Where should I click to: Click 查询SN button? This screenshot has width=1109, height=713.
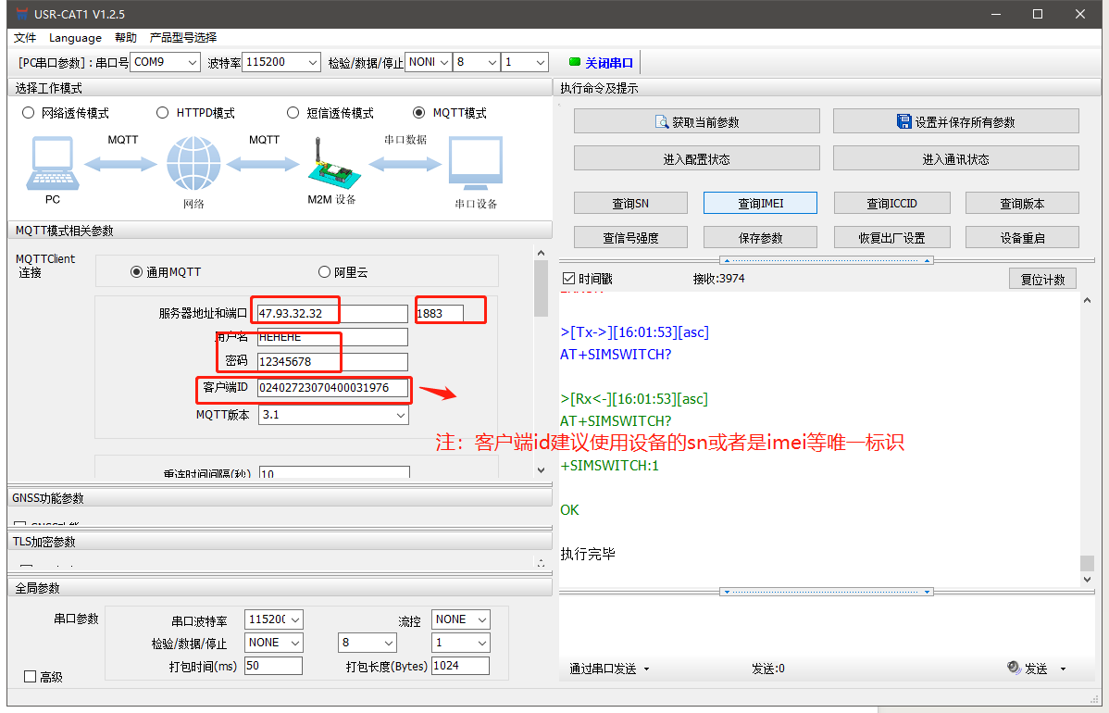click(630, 203)
